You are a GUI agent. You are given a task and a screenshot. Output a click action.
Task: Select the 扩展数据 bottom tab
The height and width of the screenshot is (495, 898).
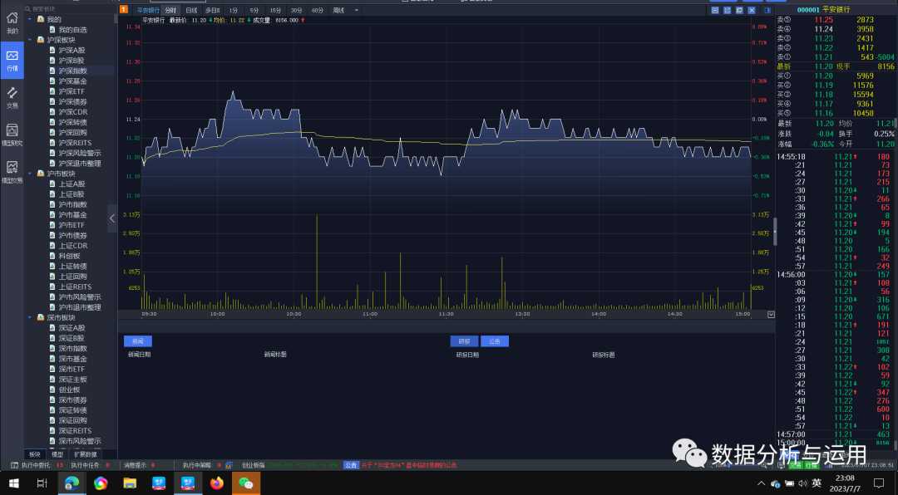[x=86, y=454]
